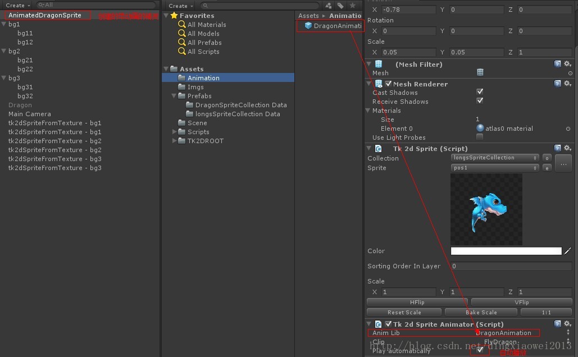578x357 pixels.
Task: Collapse the Materials foldout
Action: click(368, 111)
